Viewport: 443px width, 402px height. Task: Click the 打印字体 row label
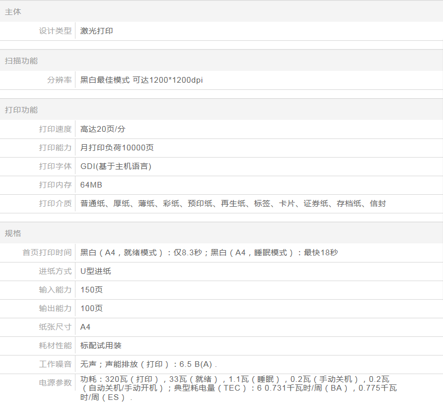coord(55,166)
